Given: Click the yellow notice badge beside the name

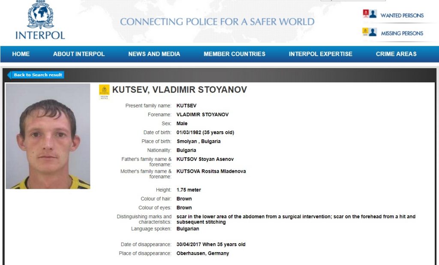Looking at the screenshot, I should pyautogui.click(x=104, y=92).
